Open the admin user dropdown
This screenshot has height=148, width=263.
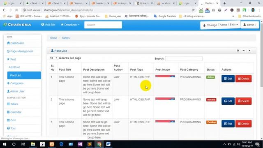[x=250, y=25]
